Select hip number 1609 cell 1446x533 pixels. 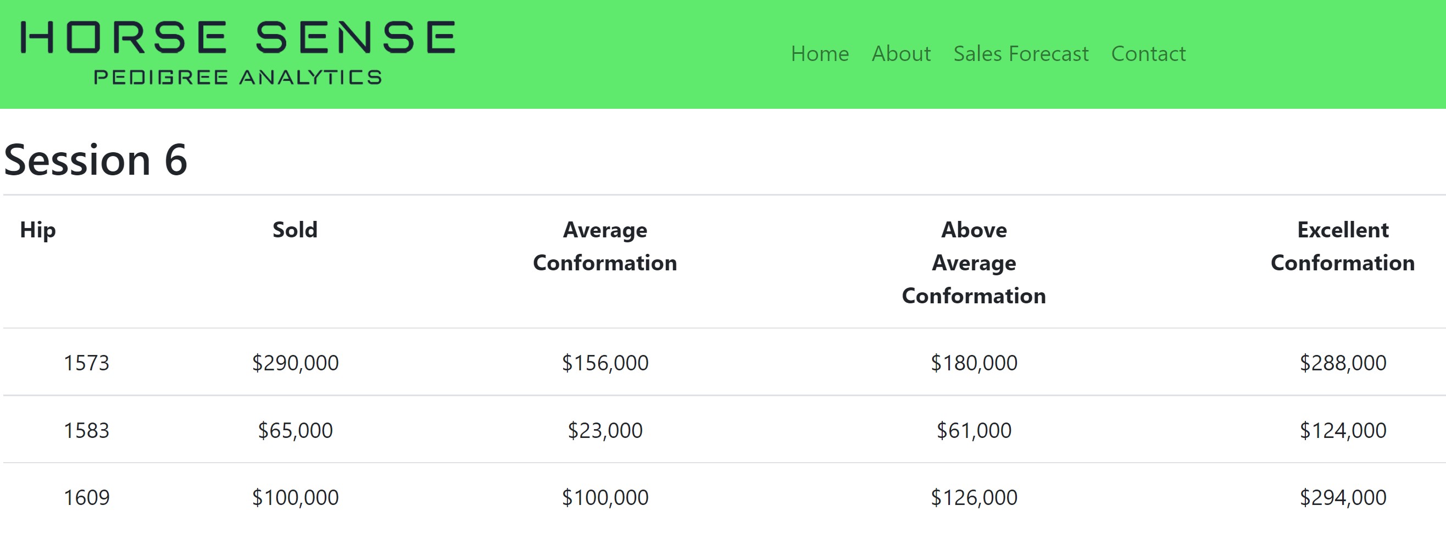(86, 498)
